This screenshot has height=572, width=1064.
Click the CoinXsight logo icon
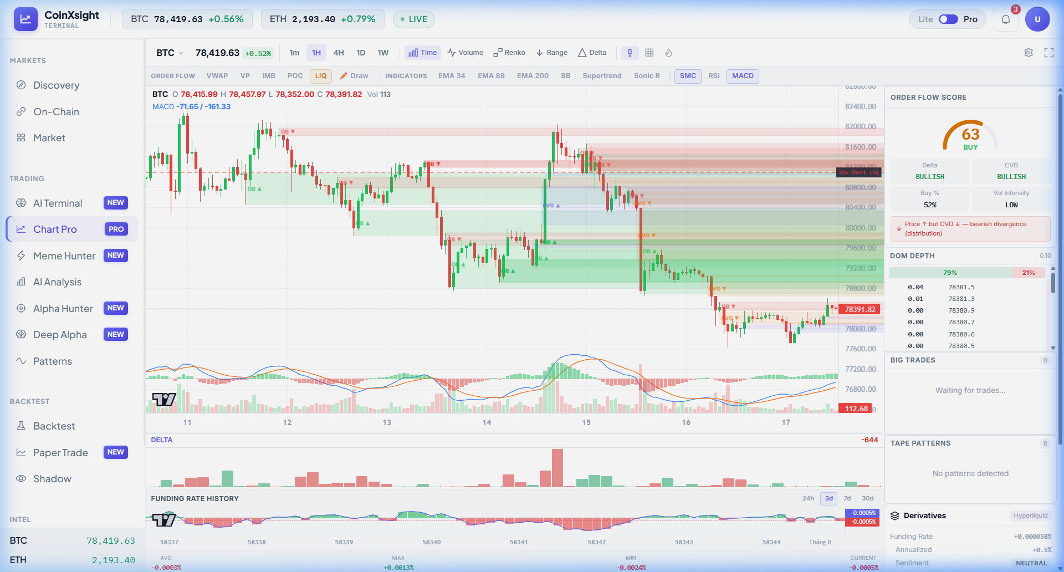point(25,19)
